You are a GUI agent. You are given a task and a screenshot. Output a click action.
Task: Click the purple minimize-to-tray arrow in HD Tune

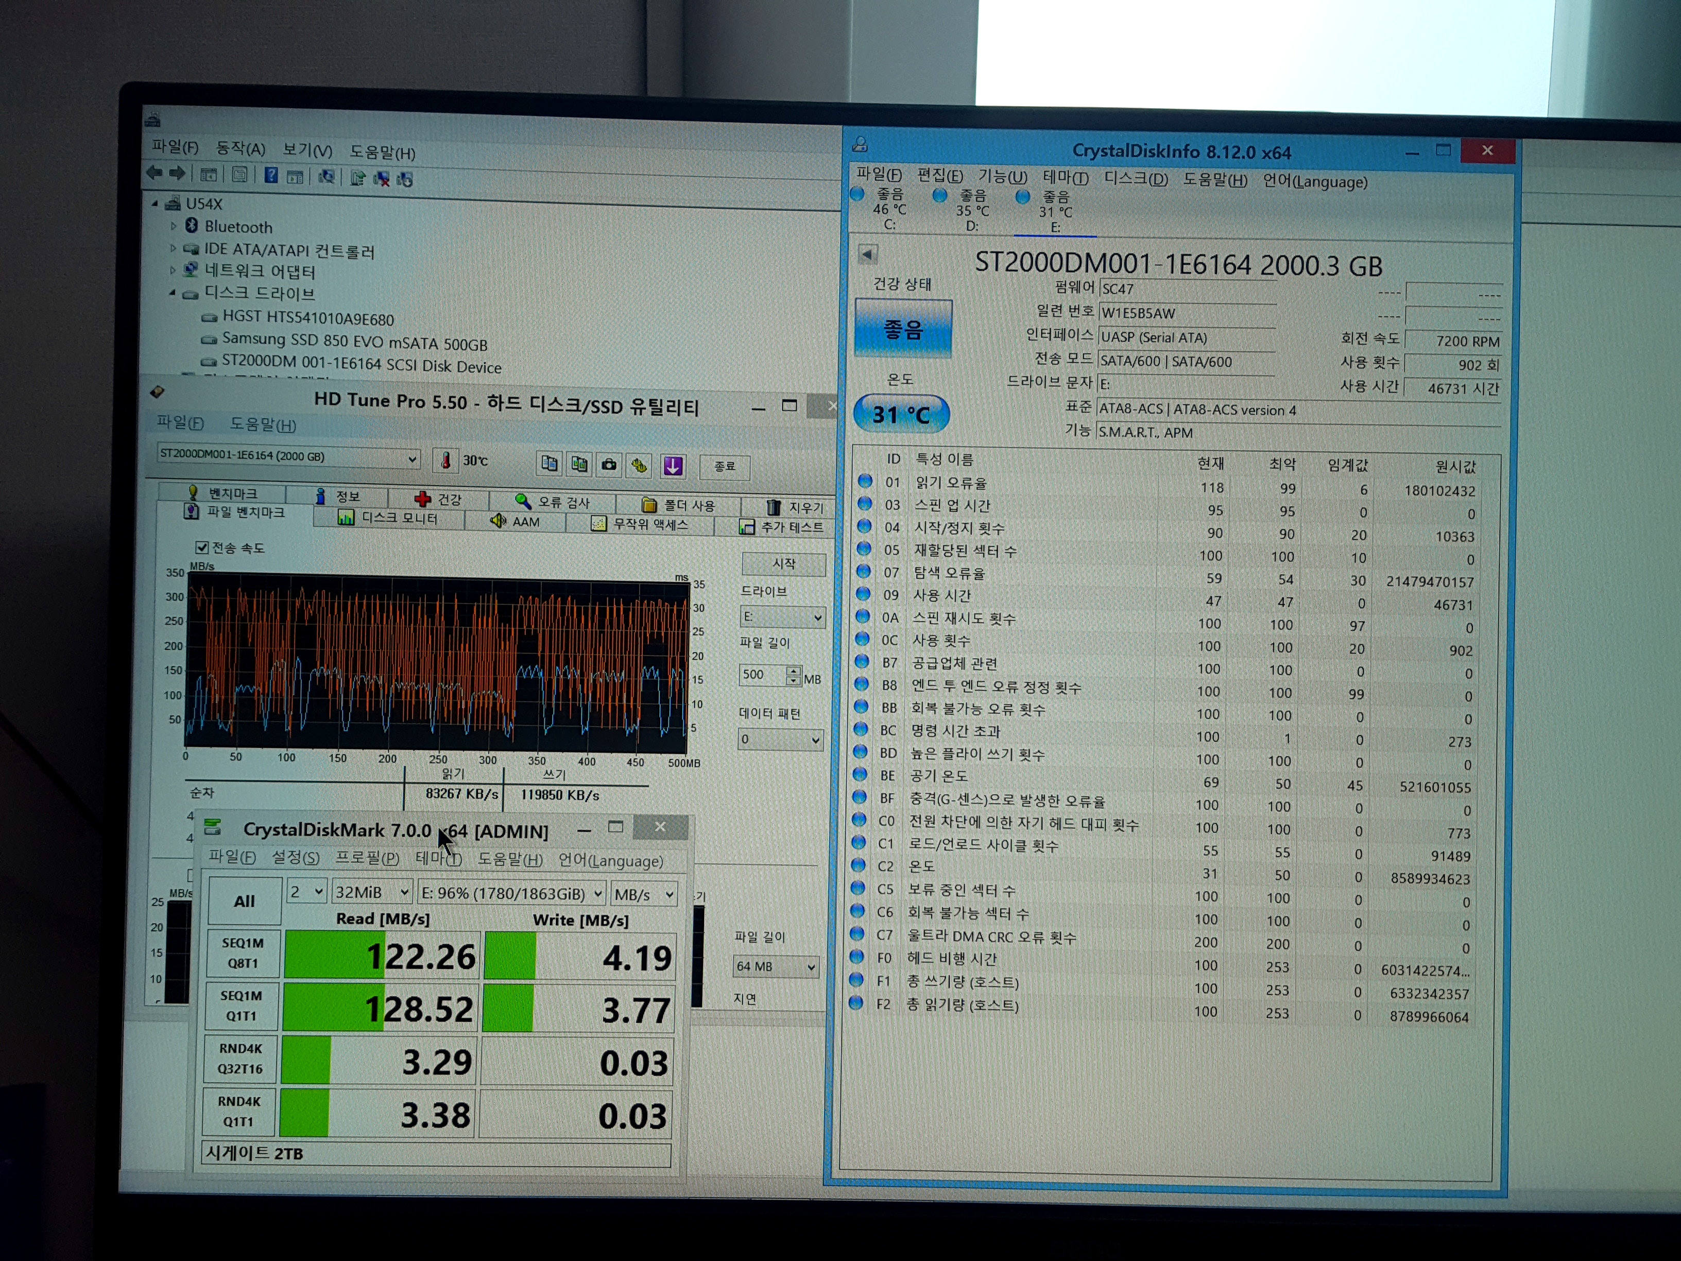(x=673, y=466)
